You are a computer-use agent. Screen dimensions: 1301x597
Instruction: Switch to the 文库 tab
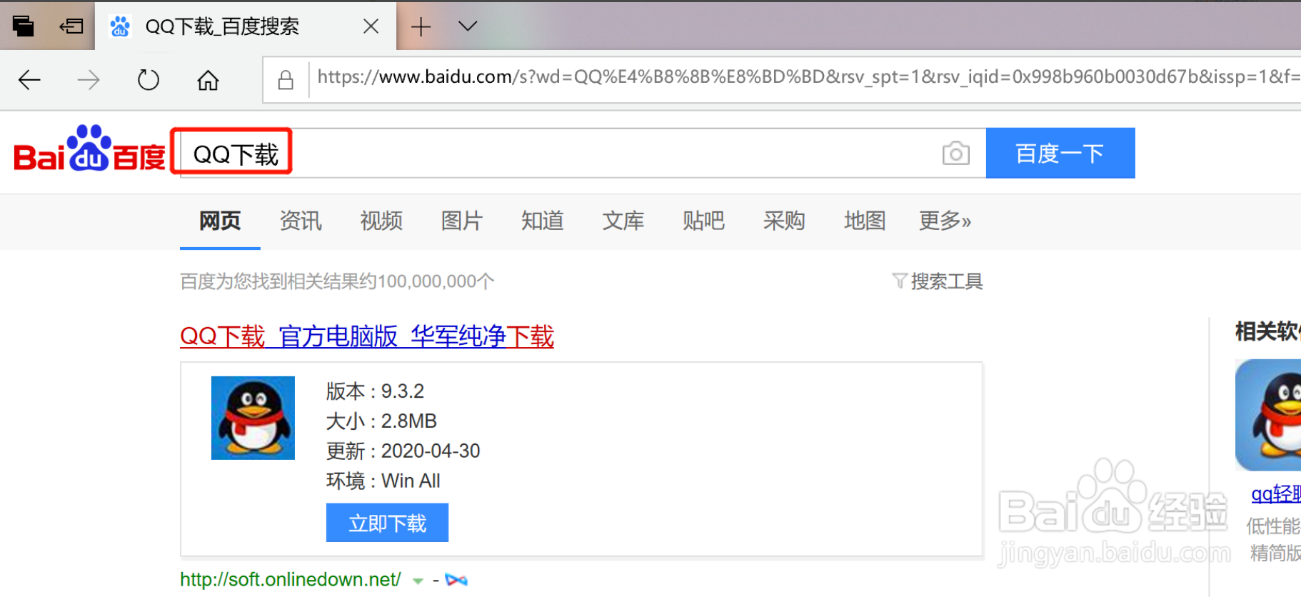[x=623, y=221]
